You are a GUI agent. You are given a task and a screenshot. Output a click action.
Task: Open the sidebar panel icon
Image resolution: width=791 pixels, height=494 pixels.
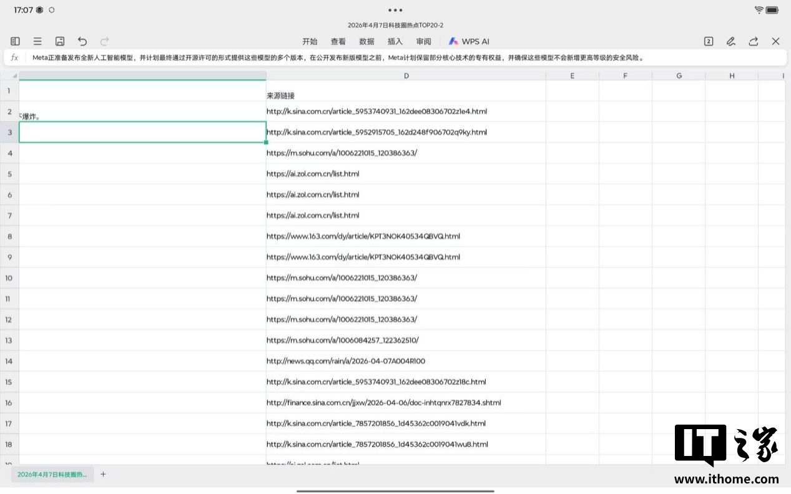coord(15,41)
